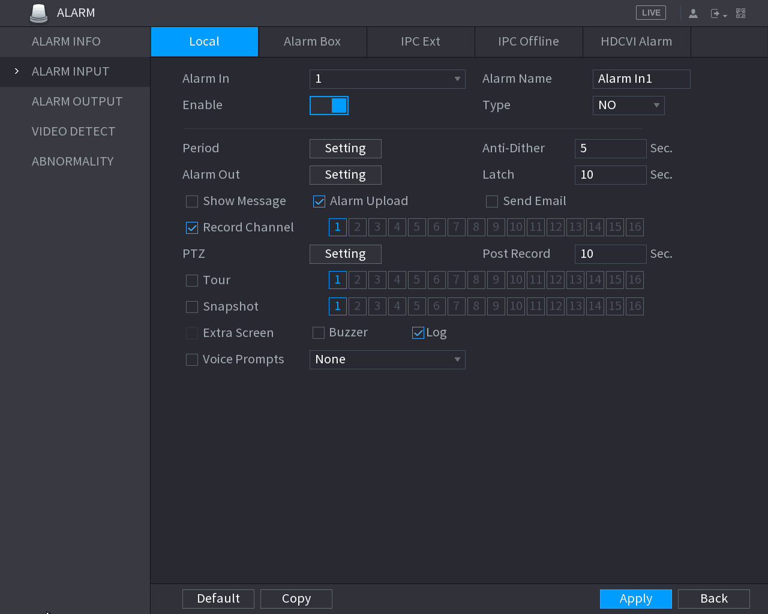The image size is (768, 614).
Task: Select Record Channel 13 box
Action: 575,227
